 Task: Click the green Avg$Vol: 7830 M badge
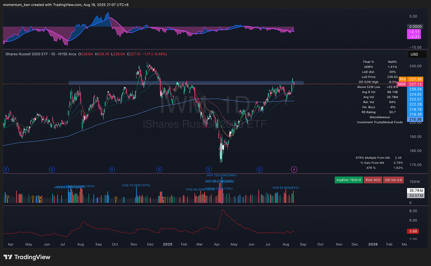pos(349,180)
